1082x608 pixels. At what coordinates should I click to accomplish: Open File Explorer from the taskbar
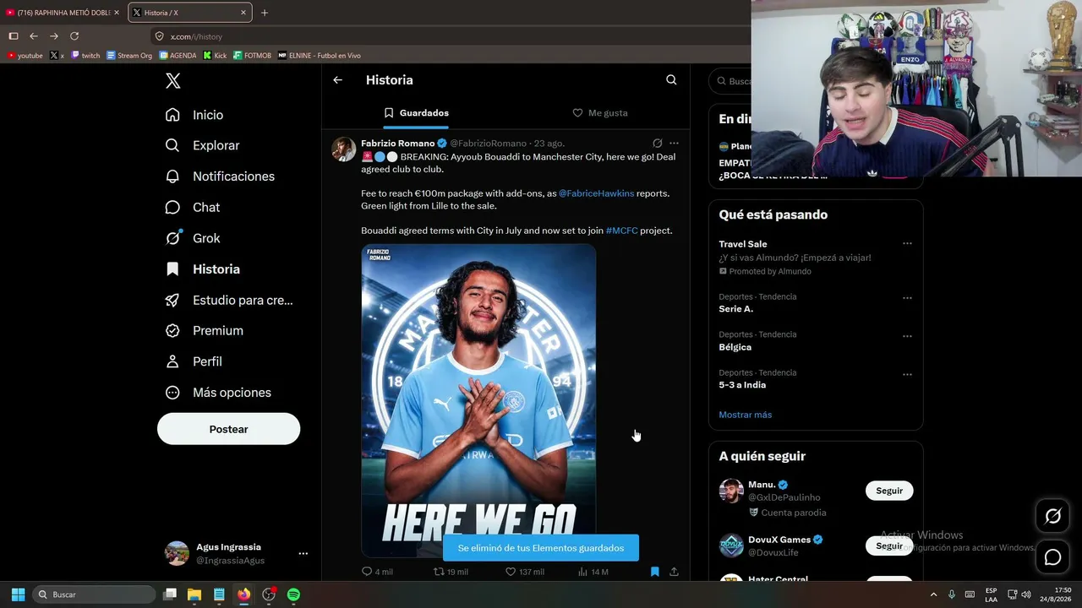pyautogui.click(x=194, y=594)
